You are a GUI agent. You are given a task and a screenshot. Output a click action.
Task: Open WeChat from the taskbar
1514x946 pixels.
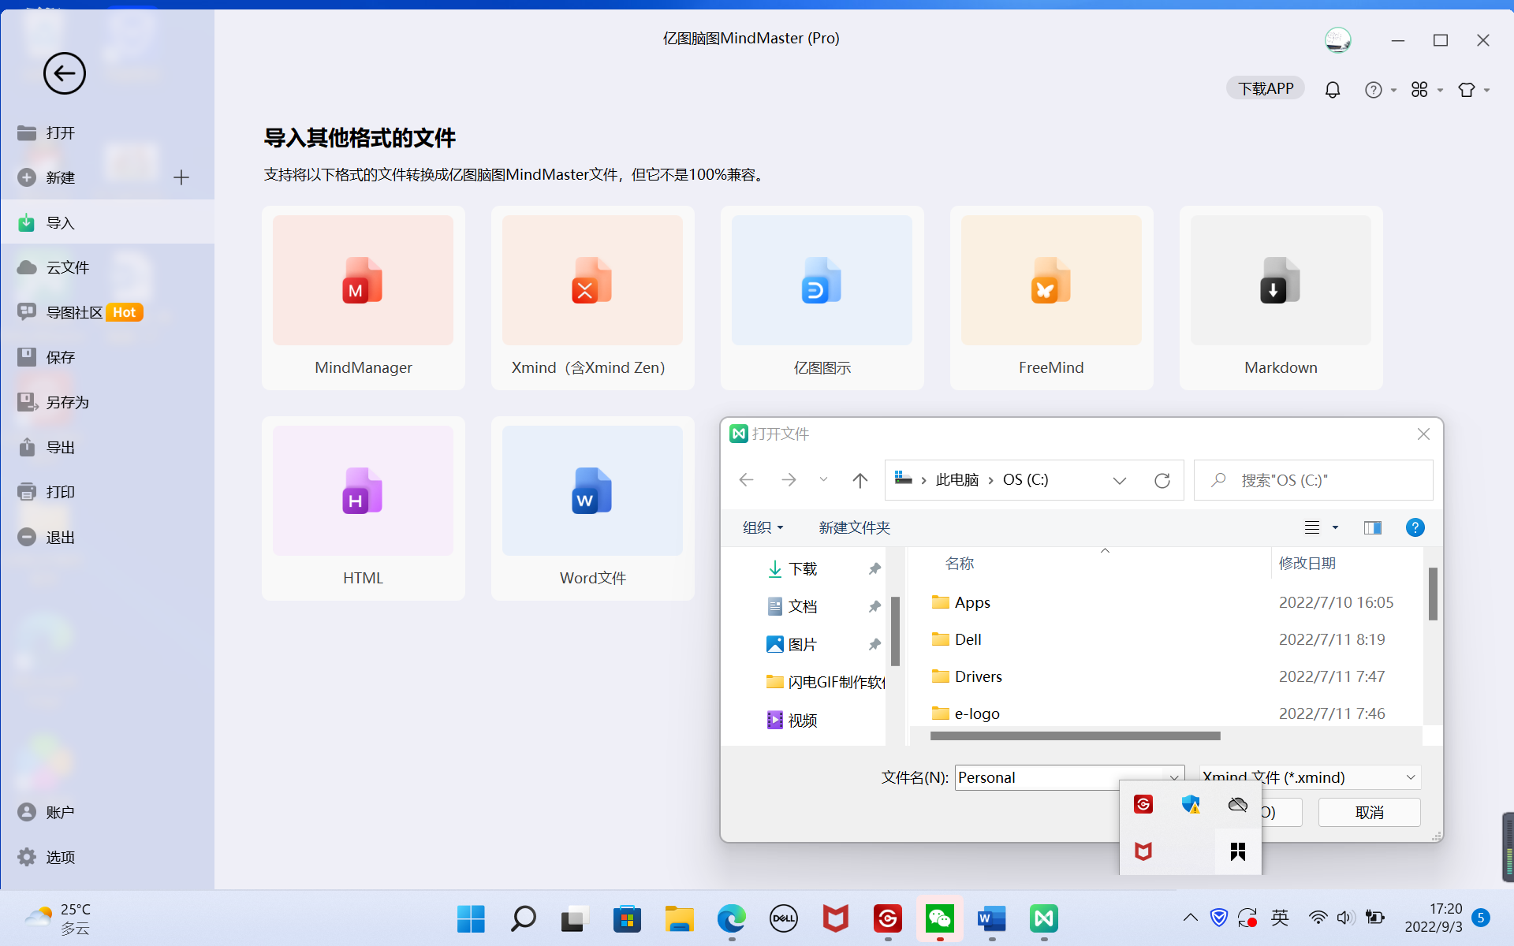(939, 918)
